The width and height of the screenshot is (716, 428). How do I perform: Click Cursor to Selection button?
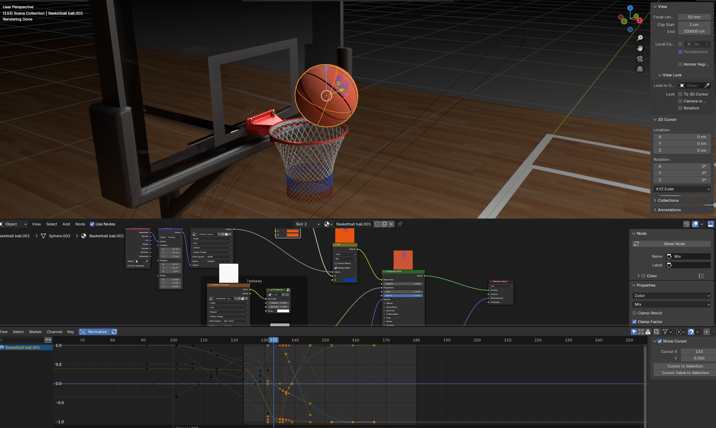coord(685,366)
